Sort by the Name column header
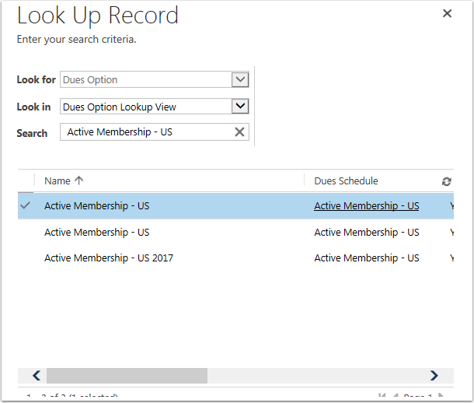Screen dimensions: 474x403 click(x=58, y=181)
